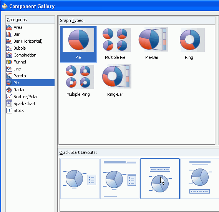
Task: Click the Component Gallery title bar icon
Action: [5, 6]
